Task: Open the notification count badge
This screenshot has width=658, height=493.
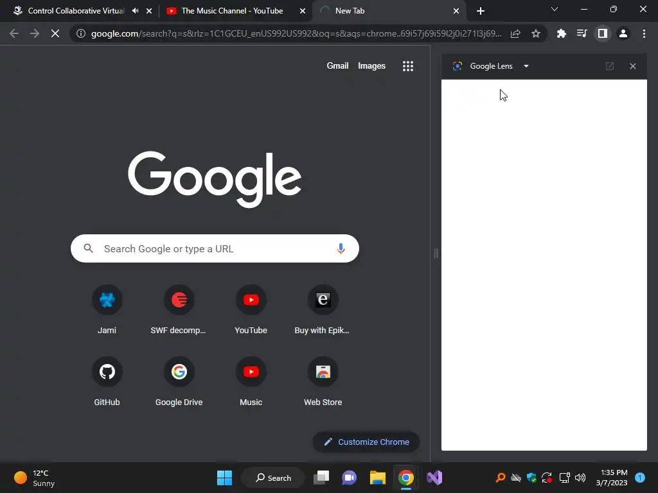Action: click(640, 477)
